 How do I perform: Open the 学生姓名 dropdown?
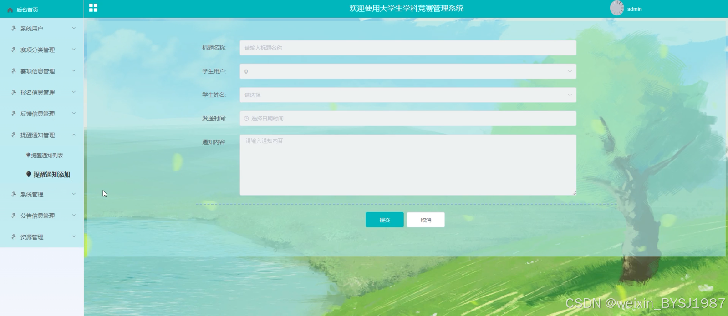pos(408,95)
